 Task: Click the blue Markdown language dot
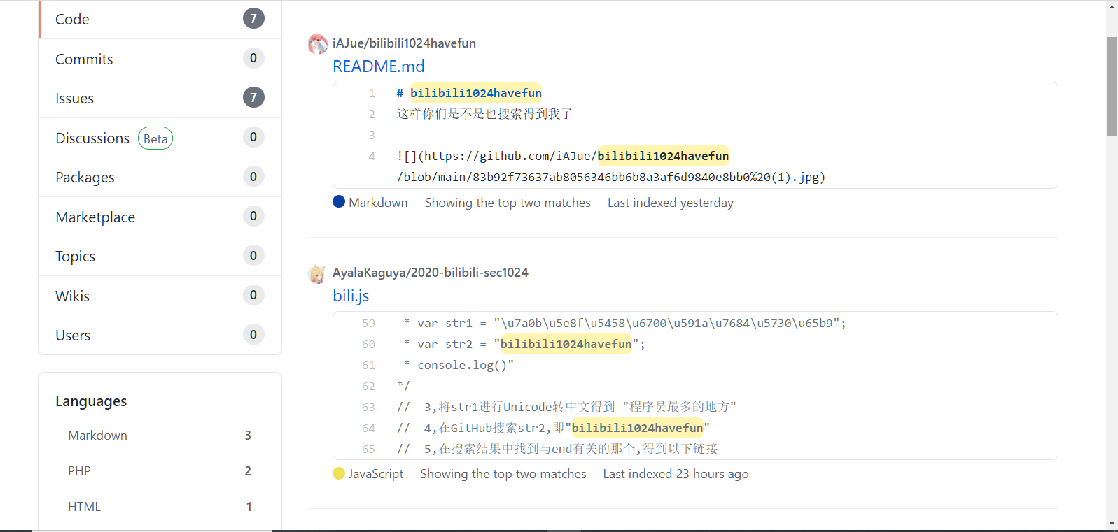[339, 201]
